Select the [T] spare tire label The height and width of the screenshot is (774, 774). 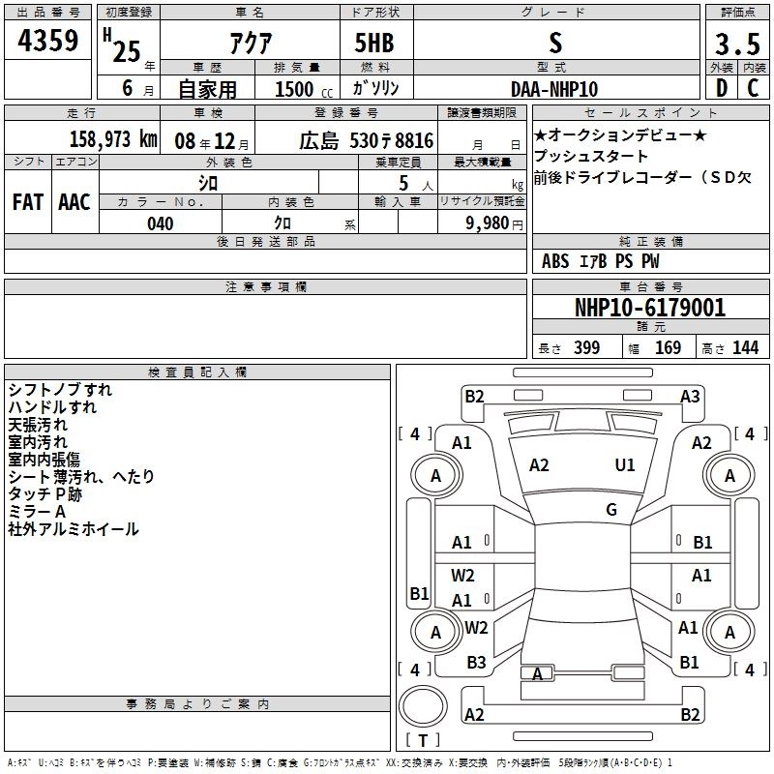(x=423, y=740)
